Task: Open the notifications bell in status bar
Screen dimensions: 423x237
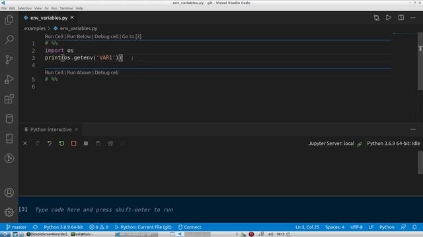Action: [x=414, y=227]
